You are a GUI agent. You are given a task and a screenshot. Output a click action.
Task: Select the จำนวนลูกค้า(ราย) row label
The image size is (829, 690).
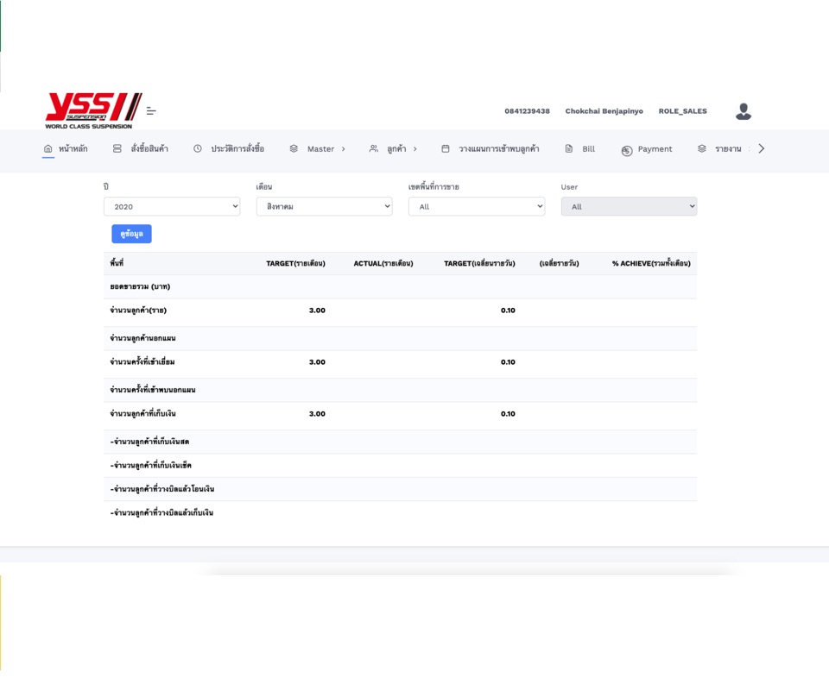point(138,310)
